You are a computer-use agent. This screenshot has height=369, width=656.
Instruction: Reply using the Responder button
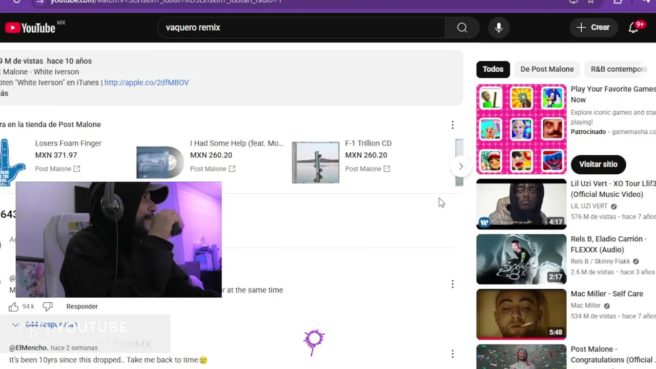[82, 306]
